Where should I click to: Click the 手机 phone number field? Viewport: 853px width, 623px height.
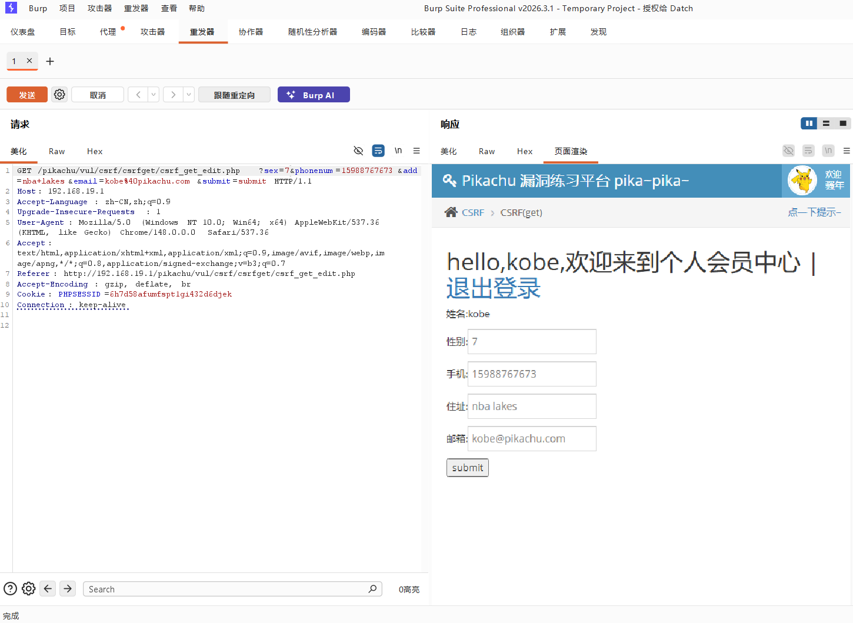pos(532,374)
